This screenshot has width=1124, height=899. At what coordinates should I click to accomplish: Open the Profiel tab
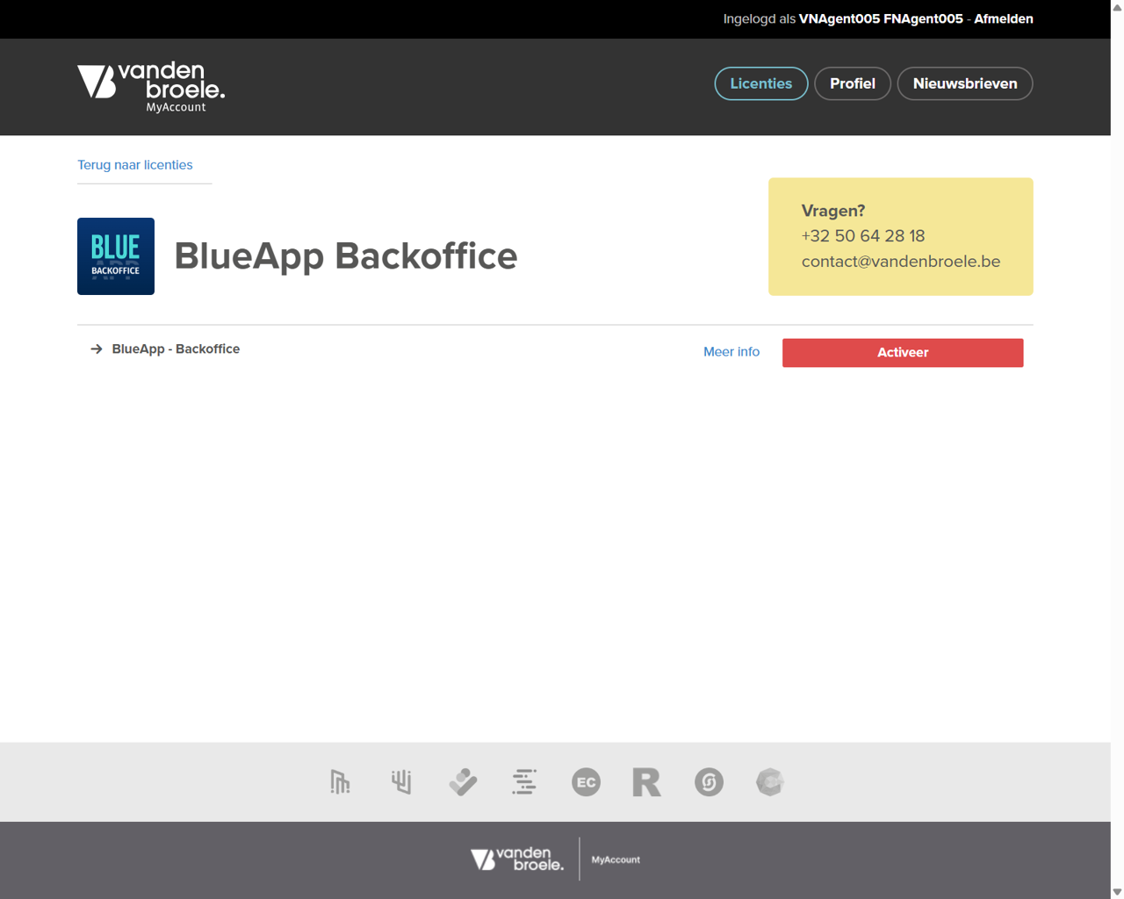852,83
